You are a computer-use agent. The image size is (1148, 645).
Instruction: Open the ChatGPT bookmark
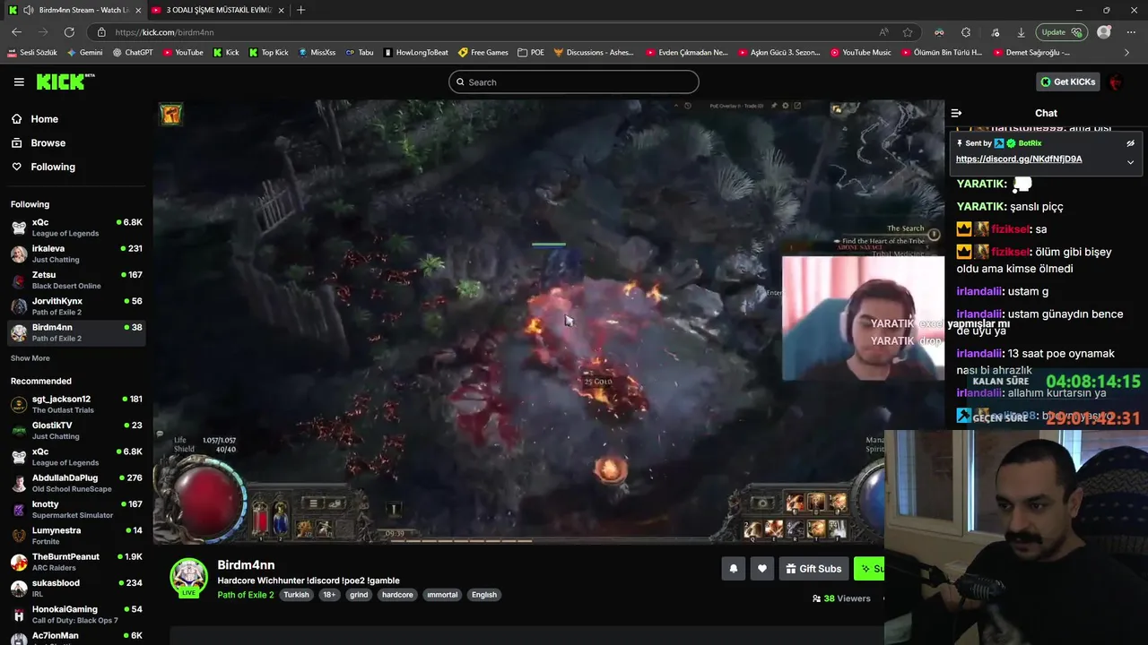(x=133, y=53)
